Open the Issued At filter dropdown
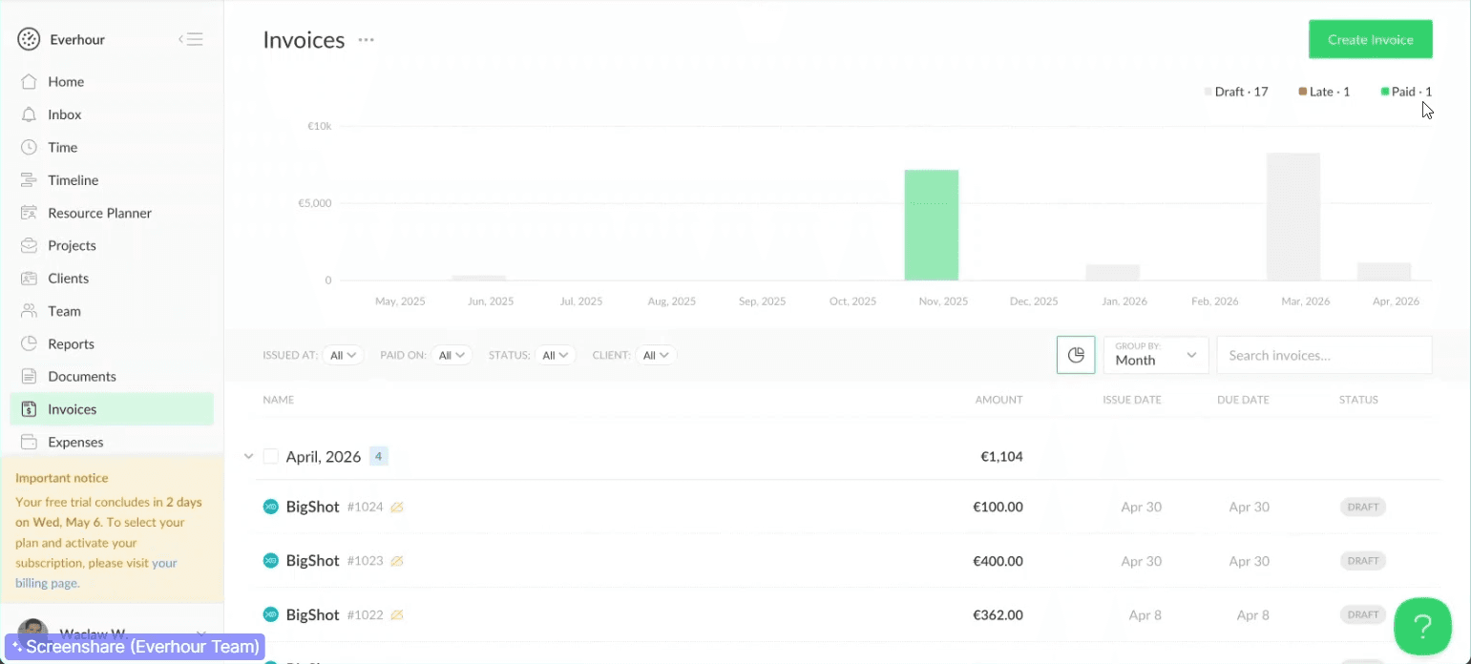1471x664 pixels. (344, 355)
